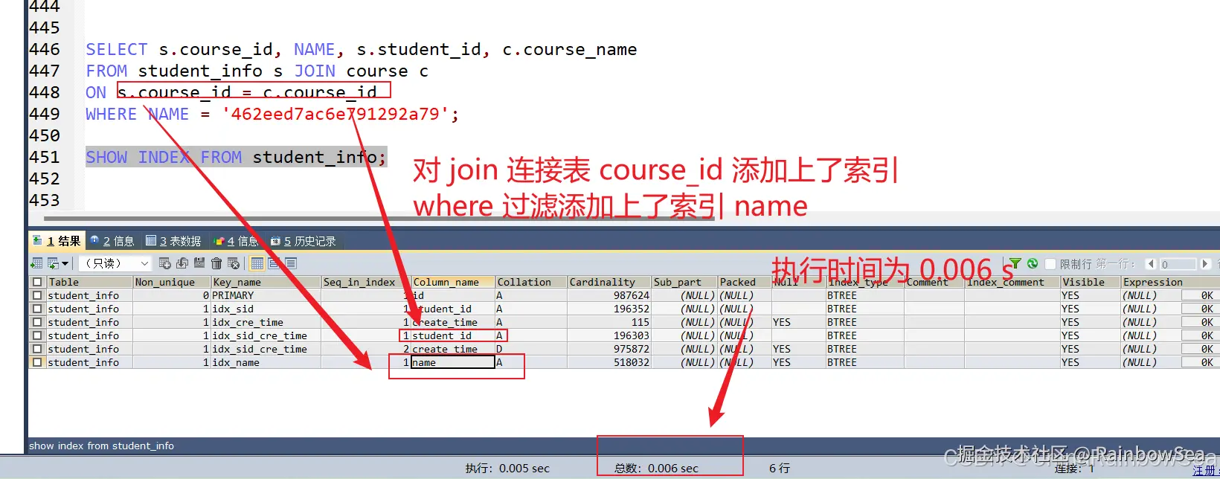Viewport: 1220px width, 479px height.
Task: Select the idx_name key name cell
Action: (266, 362)
